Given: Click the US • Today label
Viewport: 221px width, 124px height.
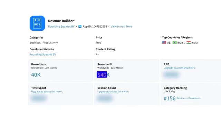Looking at the screenshot, I should click(170, 91).
